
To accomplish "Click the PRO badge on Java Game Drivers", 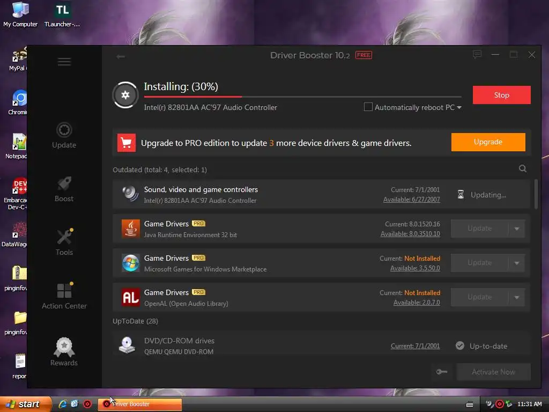I will (x=198, y=224).
